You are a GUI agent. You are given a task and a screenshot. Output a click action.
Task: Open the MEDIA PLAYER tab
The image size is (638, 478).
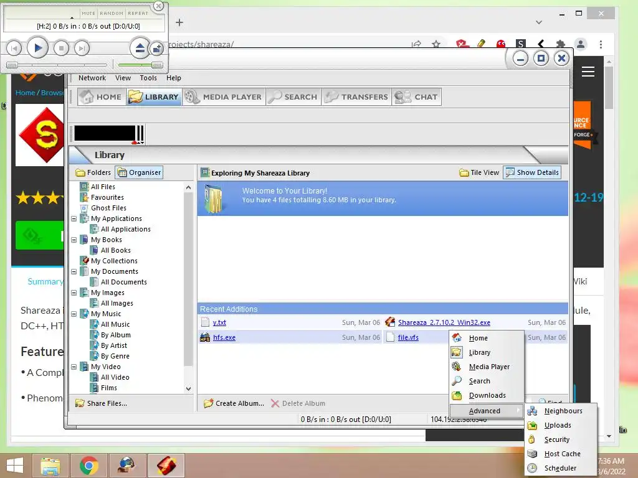point(224,96)
